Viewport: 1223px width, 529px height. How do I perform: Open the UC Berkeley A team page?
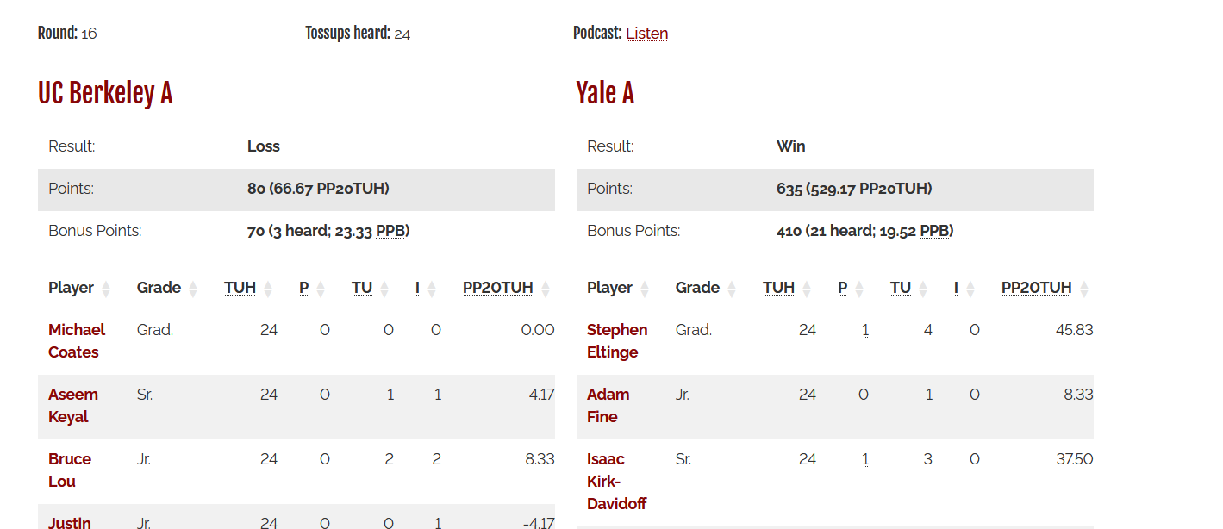(x=105, y=93)
